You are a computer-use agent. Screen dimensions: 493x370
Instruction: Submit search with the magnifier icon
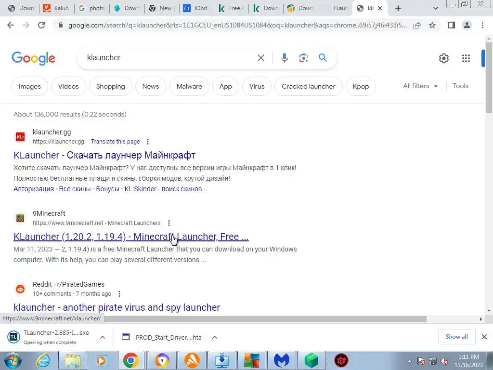point(323,58)
